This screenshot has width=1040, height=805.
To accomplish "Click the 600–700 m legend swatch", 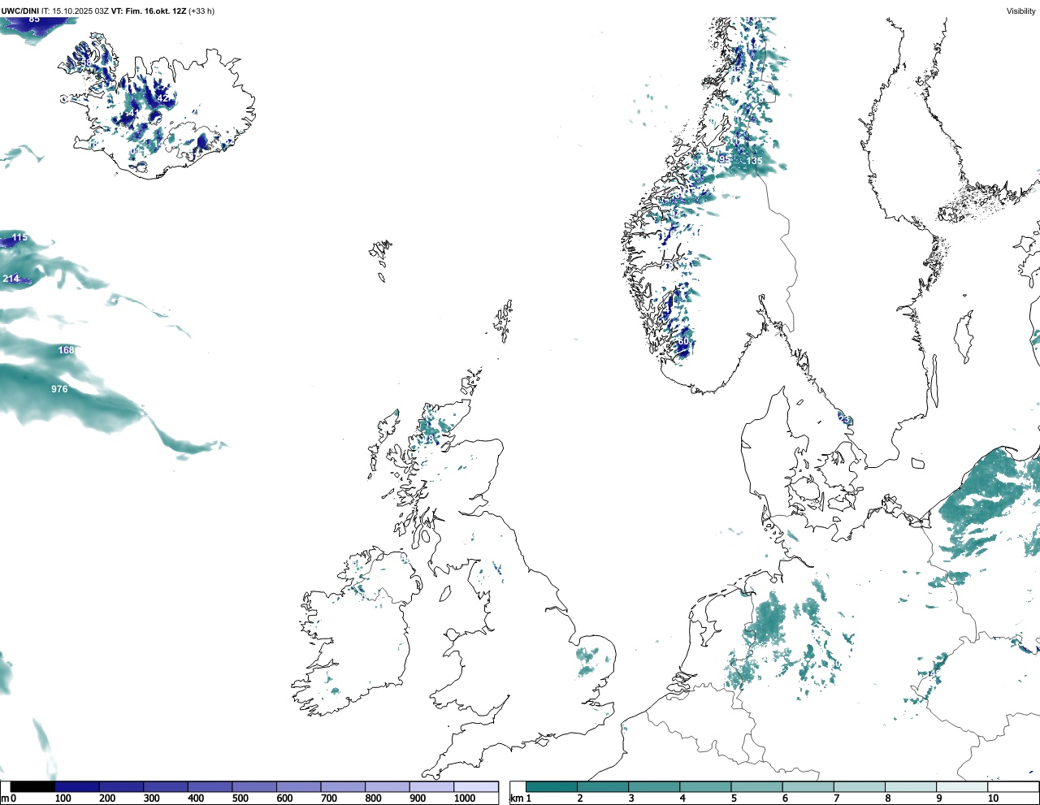I will click(x=298, y=786).
